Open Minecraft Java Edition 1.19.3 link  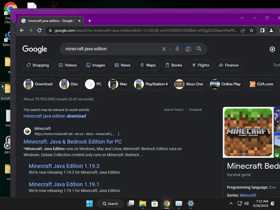pyautogui.click(x=64, y=166)
